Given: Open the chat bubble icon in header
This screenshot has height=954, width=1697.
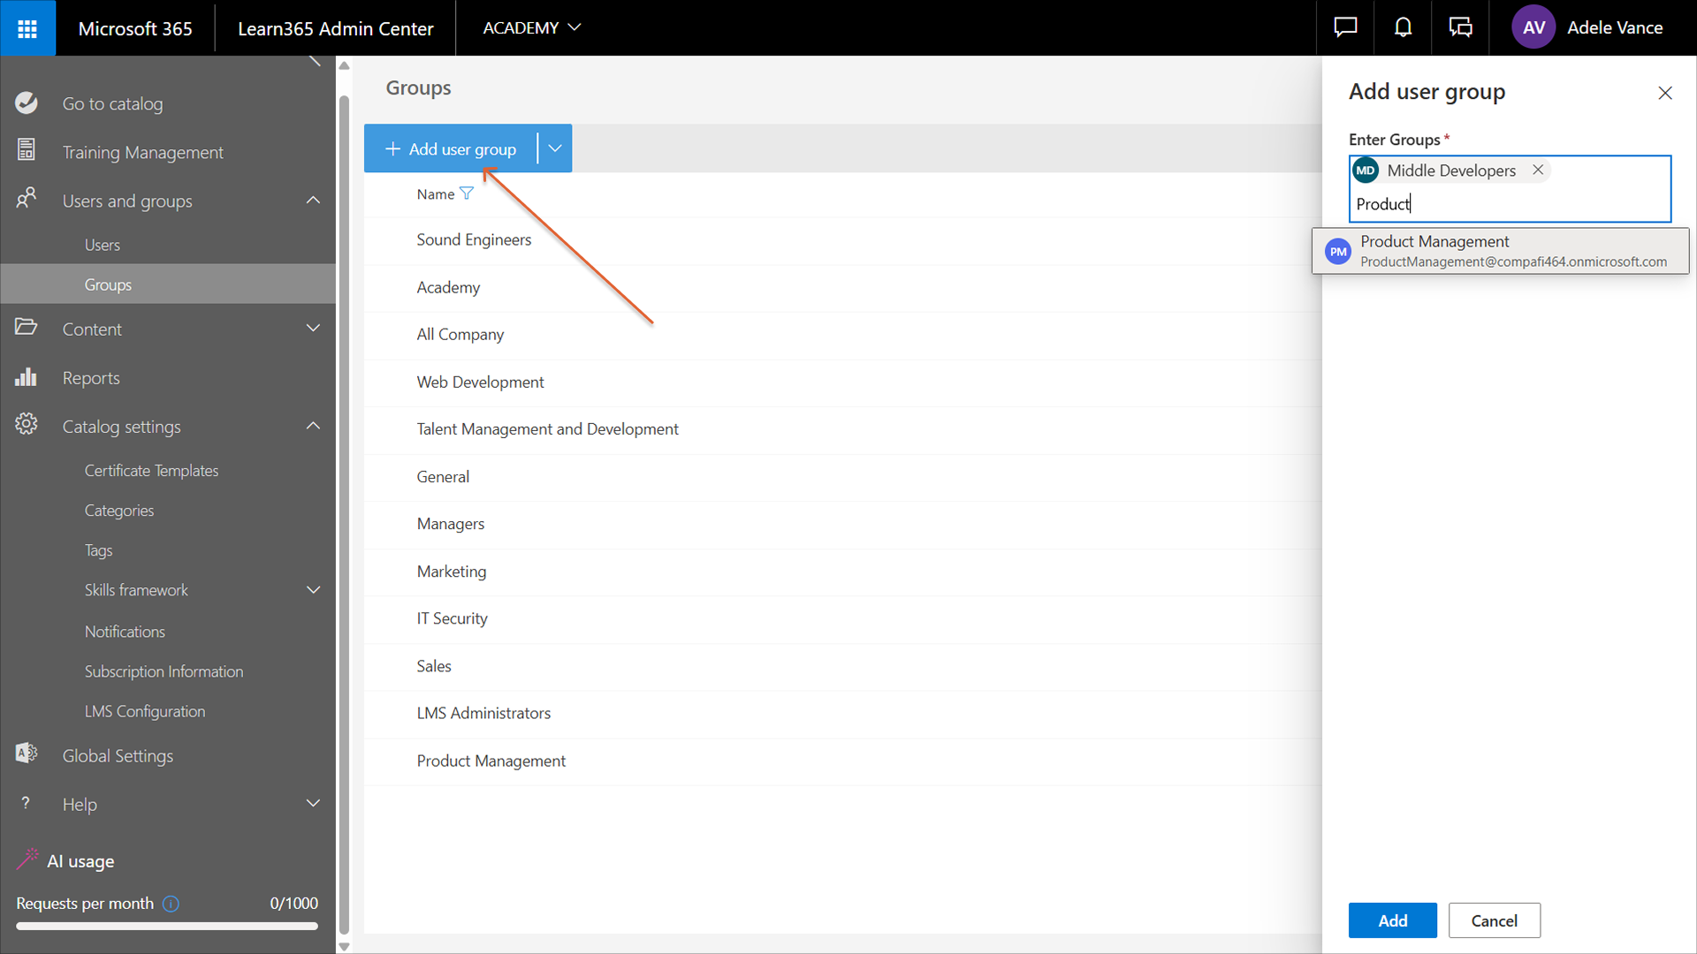Looking at the screenshot, I should click(1345, 28).
